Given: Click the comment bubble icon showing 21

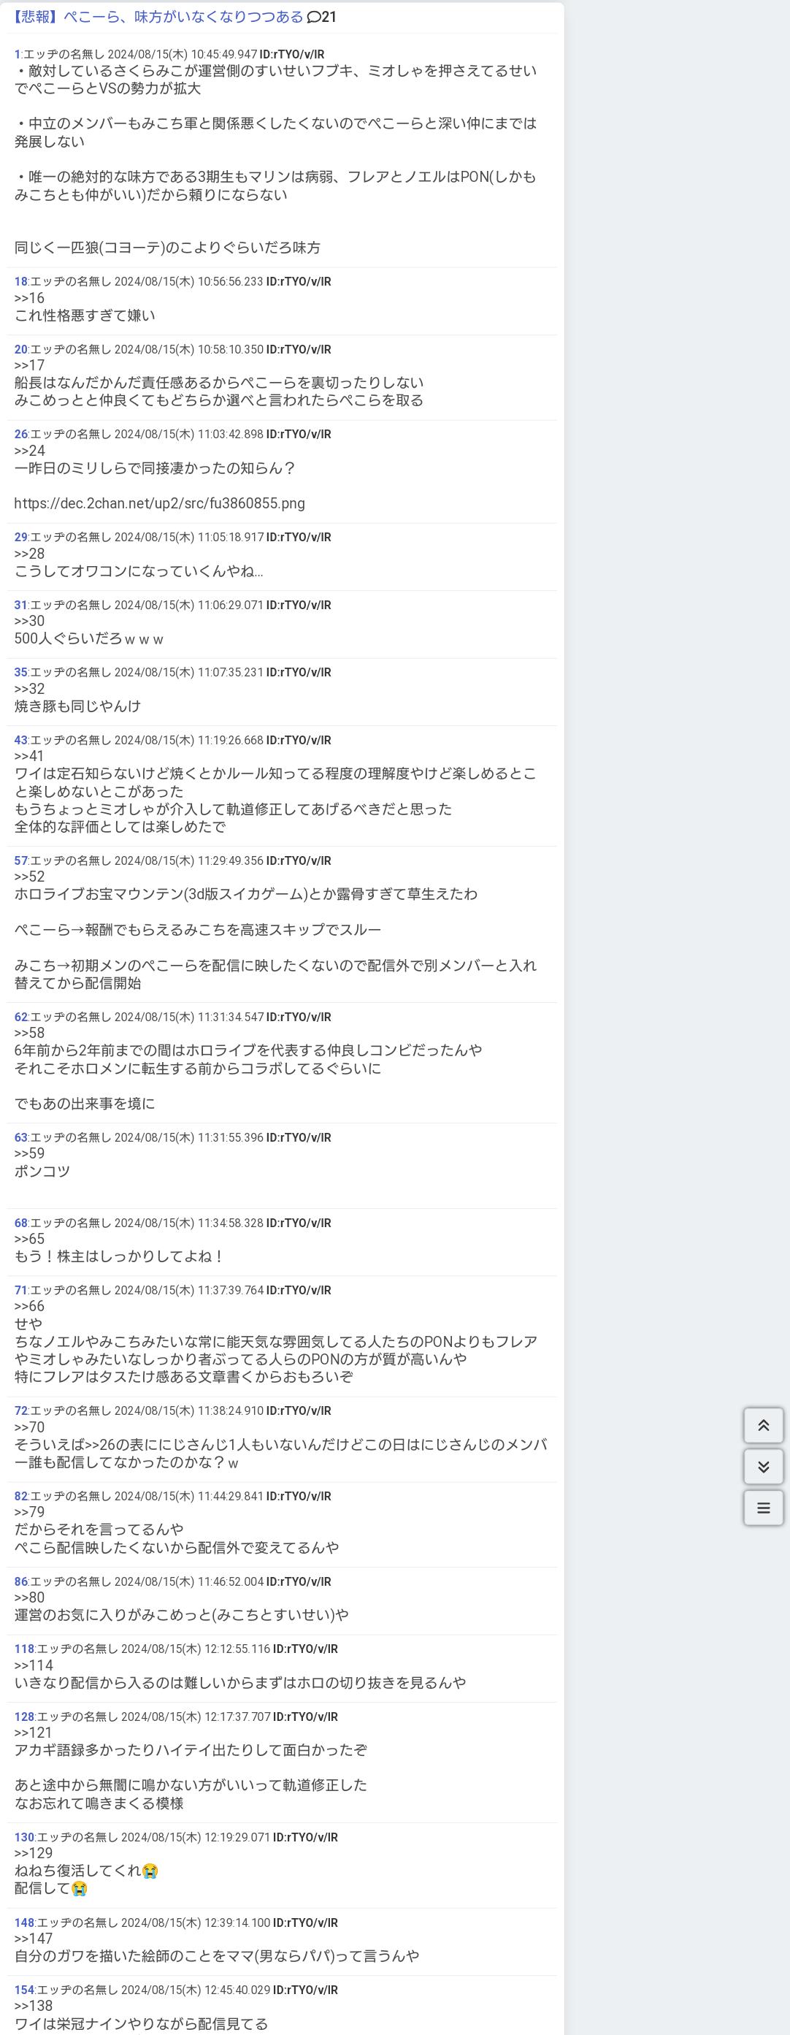Looking at the screenshot, I should tap(321, 17).
